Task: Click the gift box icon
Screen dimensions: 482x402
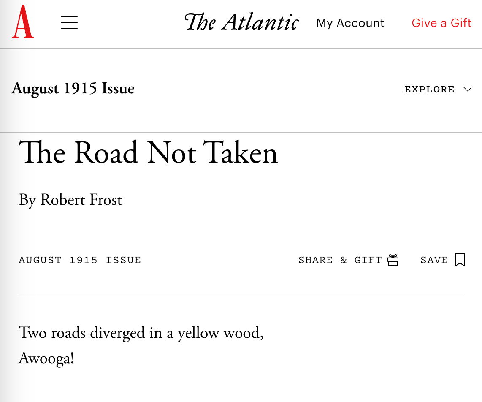Action: 393,260
